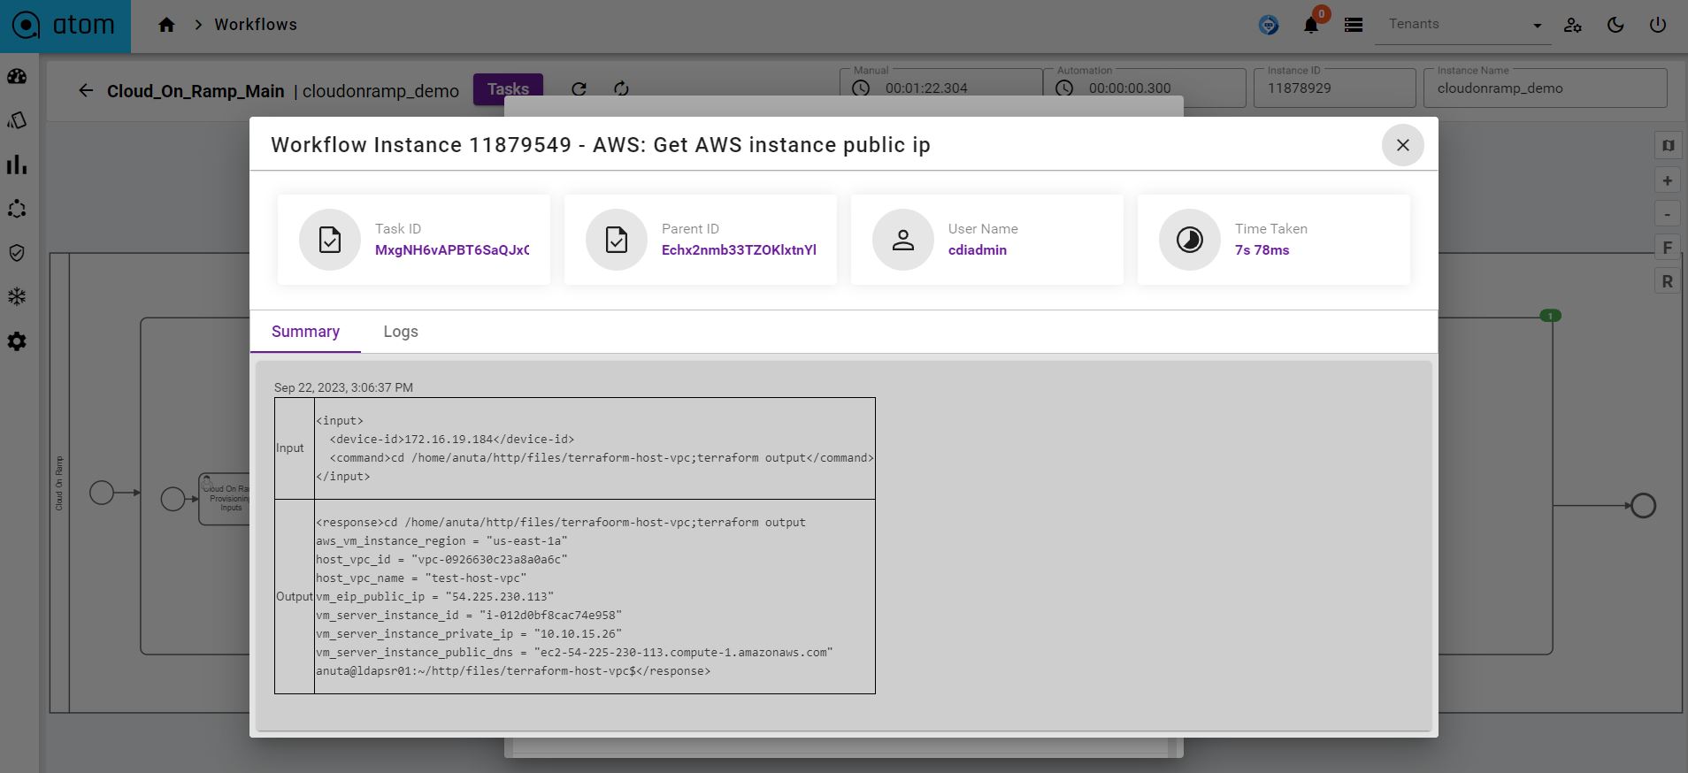This screenshot has height=773, width=1688.
Task: Open the task list icon beside the bell
Action: coord(1354,25)
